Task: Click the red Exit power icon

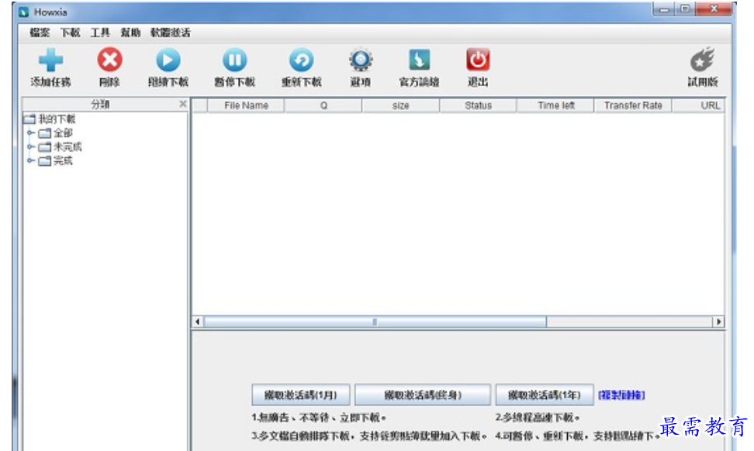Action: (x=478, y=60)
